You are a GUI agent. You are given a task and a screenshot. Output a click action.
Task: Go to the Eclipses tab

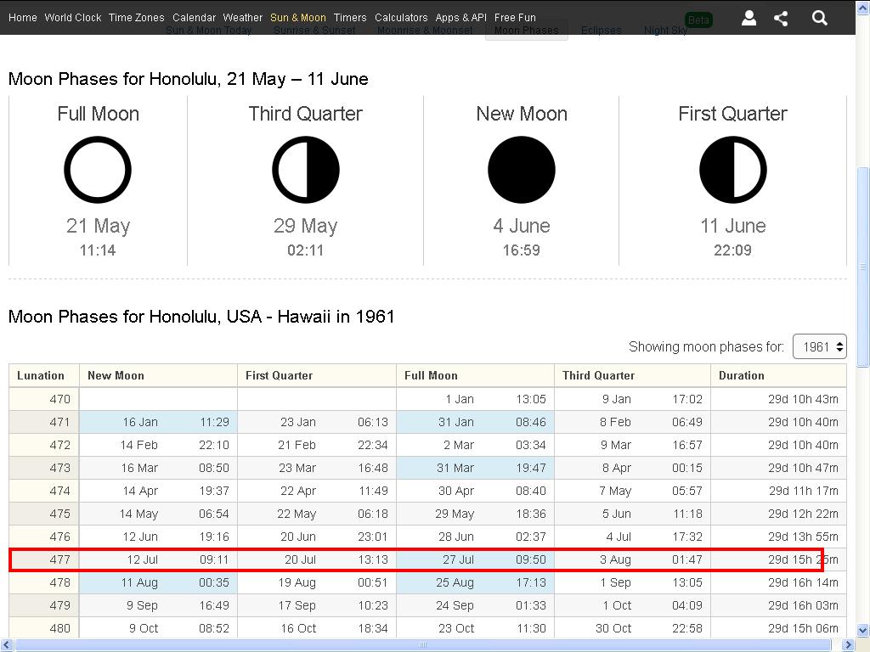click(601, 31)
